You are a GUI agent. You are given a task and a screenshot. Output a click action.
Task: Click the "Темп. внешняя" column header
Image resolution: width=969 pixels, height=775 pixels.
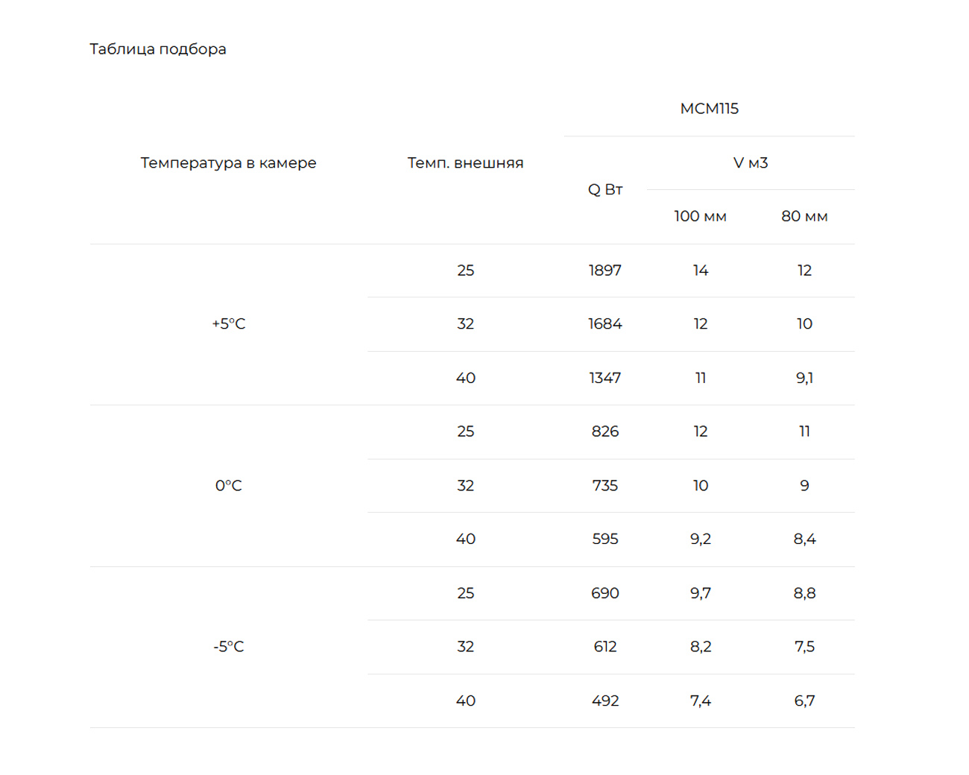(465, 163)
